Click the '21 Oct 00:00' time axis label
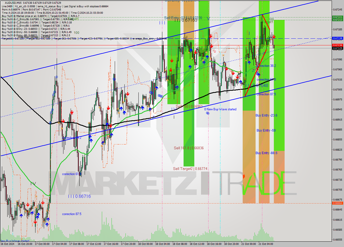Screen dimensions: 344x247 [249, 244]
